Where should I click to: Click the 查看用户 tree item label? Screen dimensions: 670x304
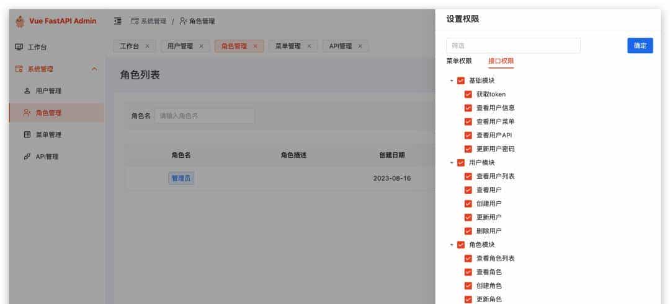(489, 189)
